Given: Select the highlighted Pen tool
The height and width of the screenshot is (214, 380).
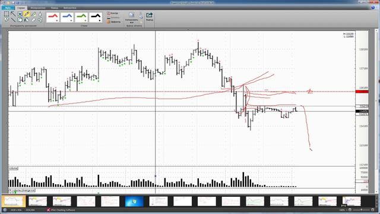Looking at the screenshot, I should [27, 14].
